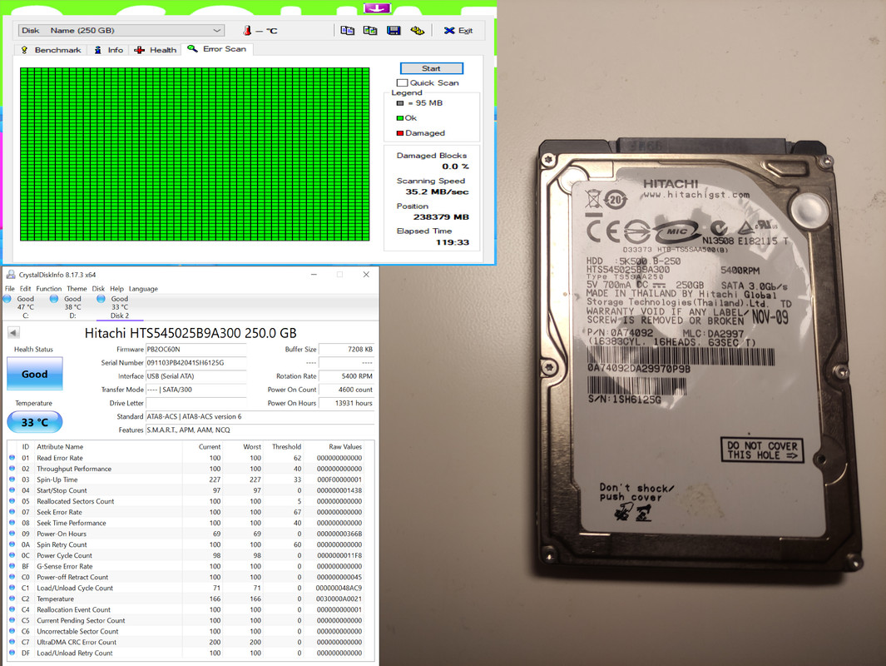The width and height of the screenshot is (886, 666).
Task: Click the Spin-Up Time status icon
Action: (x=12, y=480)
